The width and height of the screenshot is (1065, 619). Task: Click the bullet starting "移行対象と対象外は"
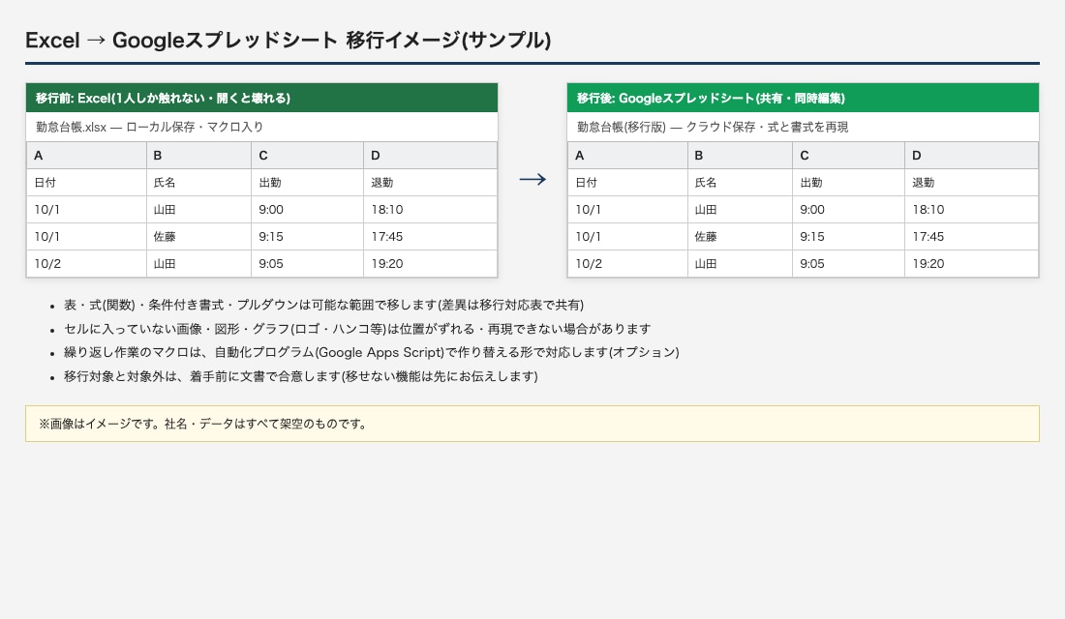(x=301, y=376)
